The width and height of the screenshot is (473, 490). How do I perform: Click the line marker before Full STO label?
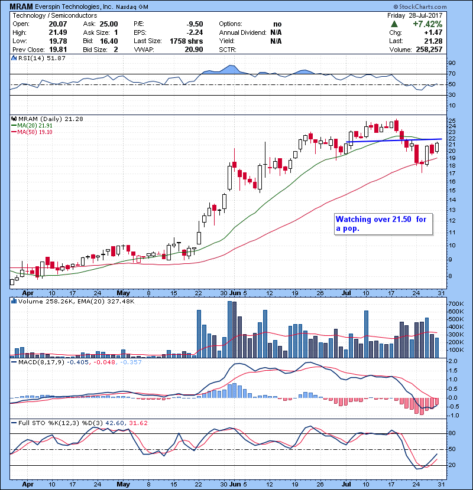tap(14, 423)
